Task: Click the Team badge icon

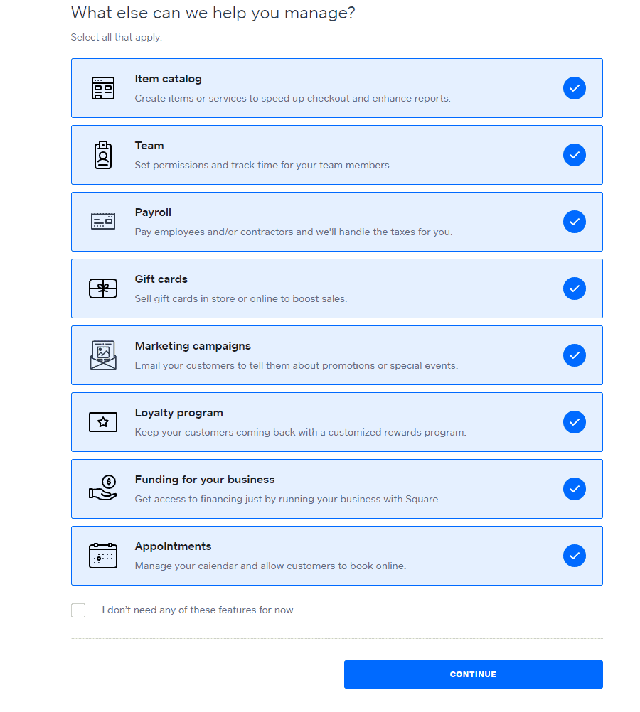Action: pyautogui.click(x=102, y=155)
